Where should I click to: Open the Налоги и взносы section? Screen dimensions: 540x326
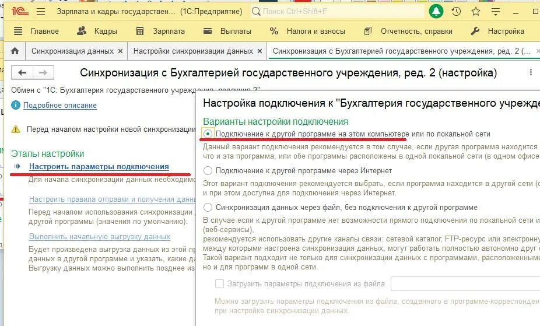coord(307,31)
